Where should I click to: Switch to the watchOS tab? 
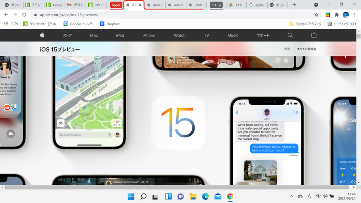(x=176, y=5)
